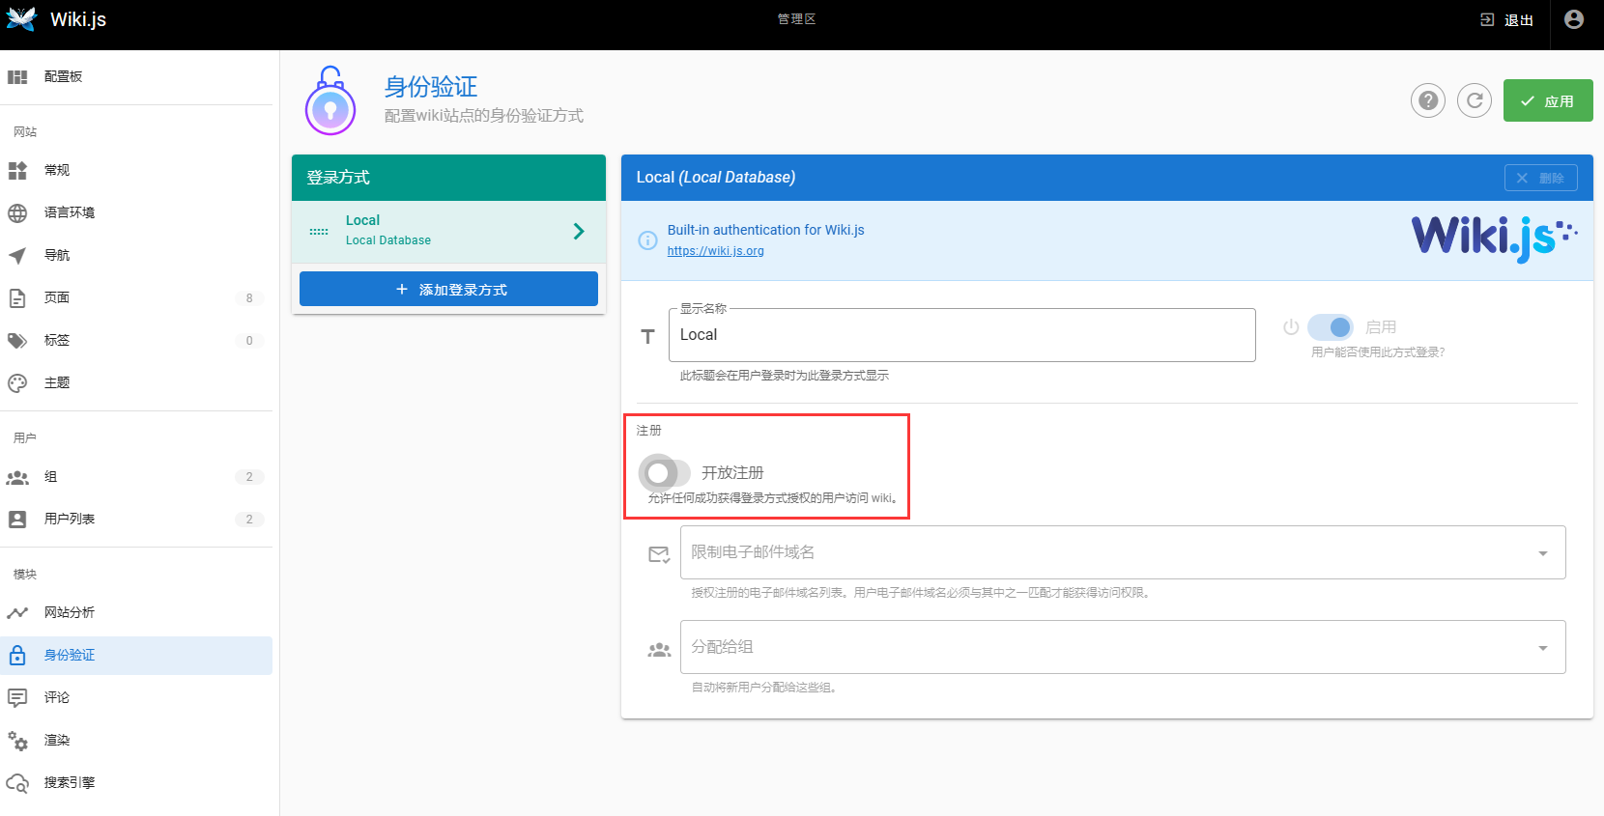
Task: Open 页面 pages section
Action: tap(136, 297)
